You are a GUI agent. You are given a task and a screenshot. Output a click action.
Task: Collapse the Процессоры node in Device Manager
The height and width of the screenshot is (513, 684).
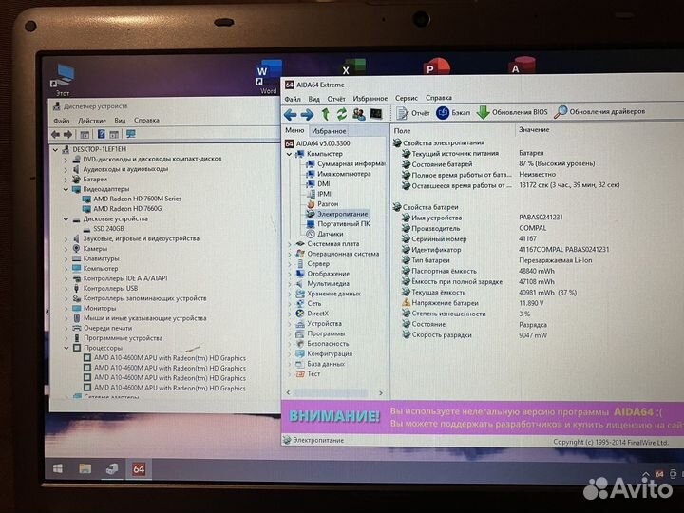pyautogui.click(x=66, y=348)
